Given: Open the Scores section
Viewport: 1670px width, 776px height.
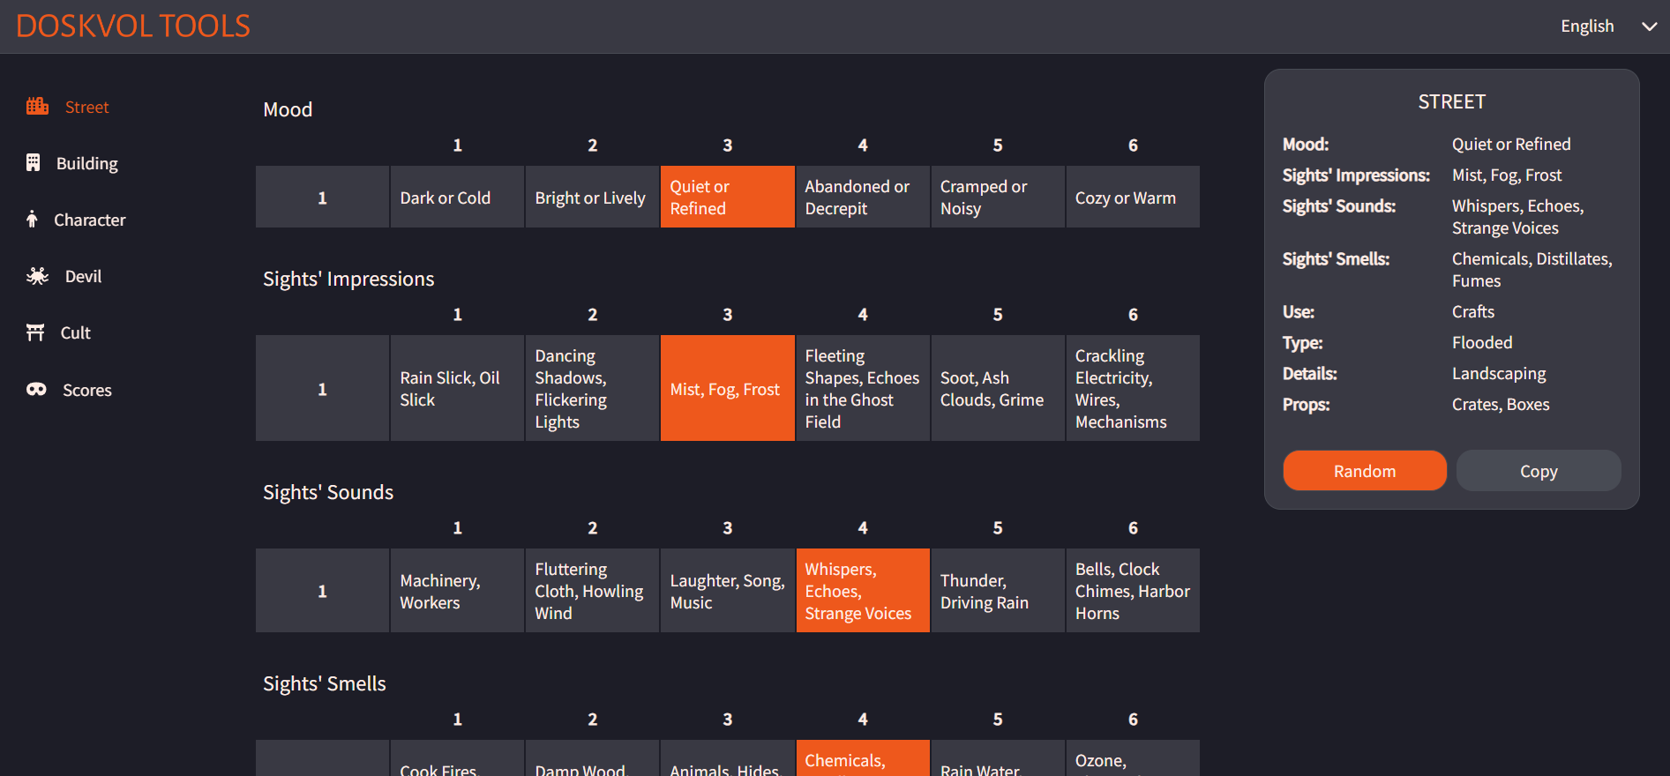Looking at the screenshot, I should [87, 390].
